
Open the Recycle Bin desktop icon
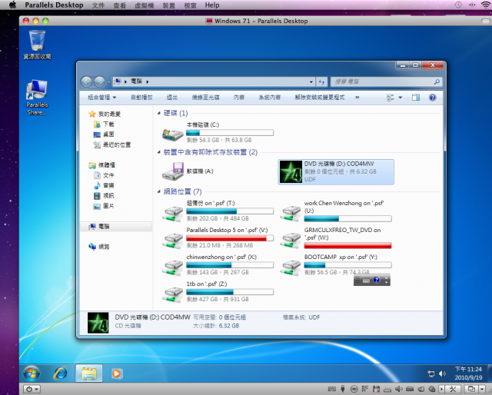pos(37,45)
